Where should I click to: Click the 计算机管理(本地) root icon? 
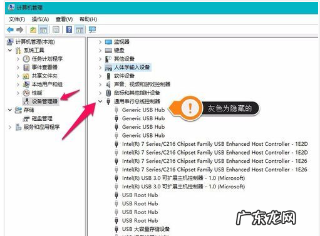coord(10,42)
